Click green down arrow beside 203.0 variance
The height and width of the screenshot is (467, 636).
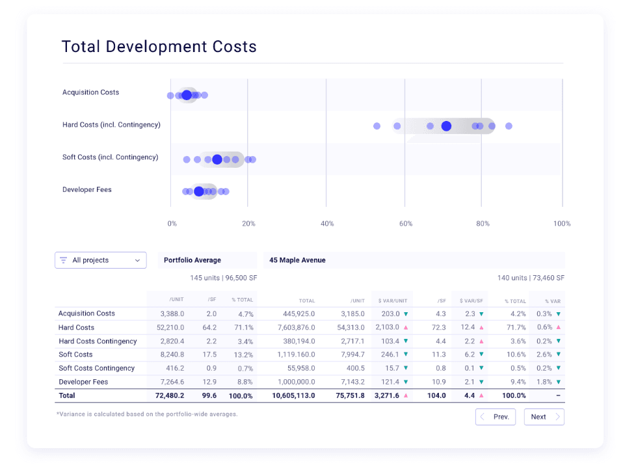406,314
